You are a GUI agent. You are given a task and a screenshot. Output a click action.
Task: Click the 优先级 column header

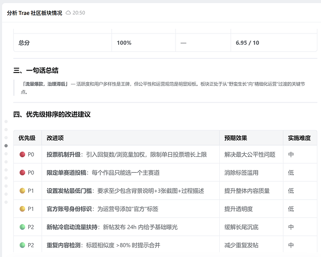(x=27, y=138)
